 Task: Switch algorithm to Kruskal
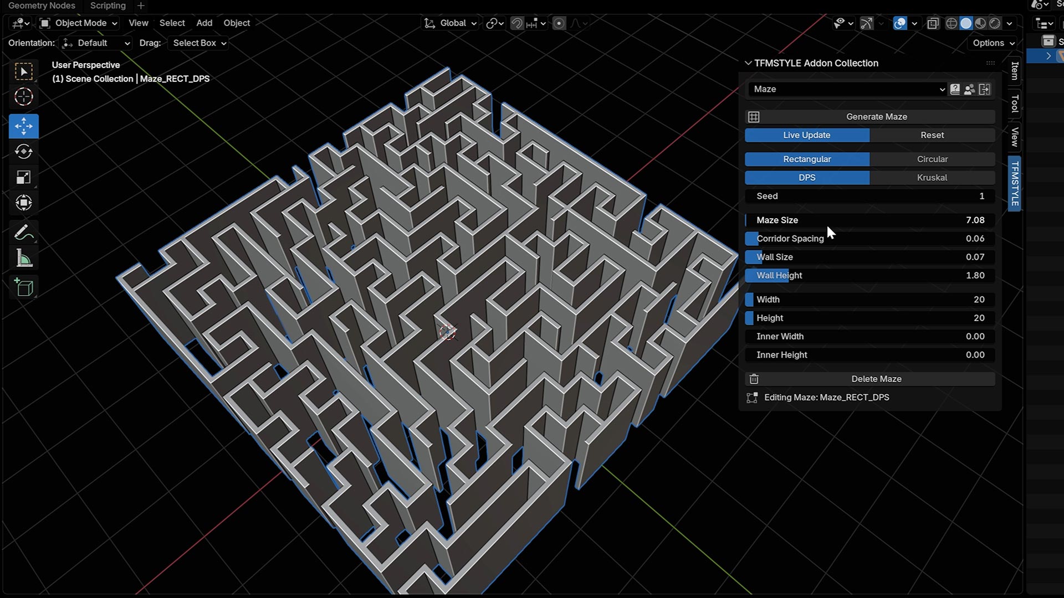coord(932,178)
